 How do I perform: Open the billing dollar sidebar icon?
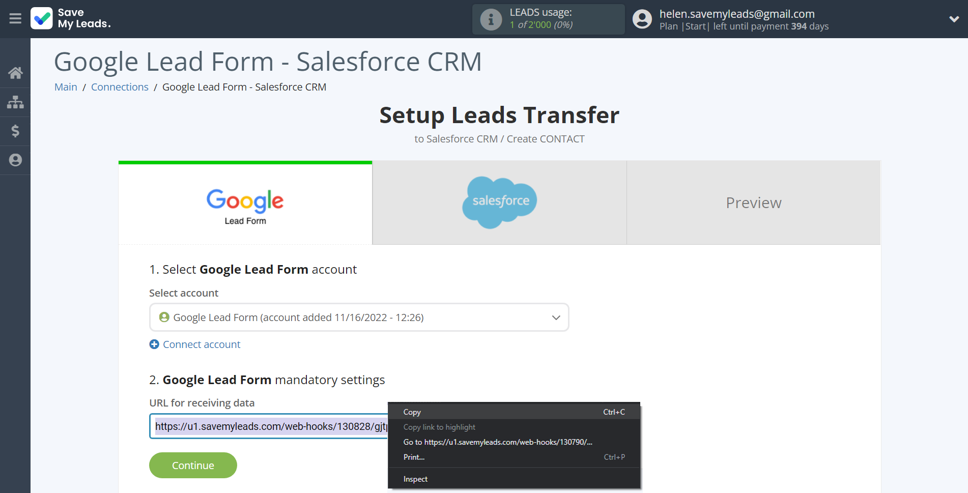(x=15, y=131)
